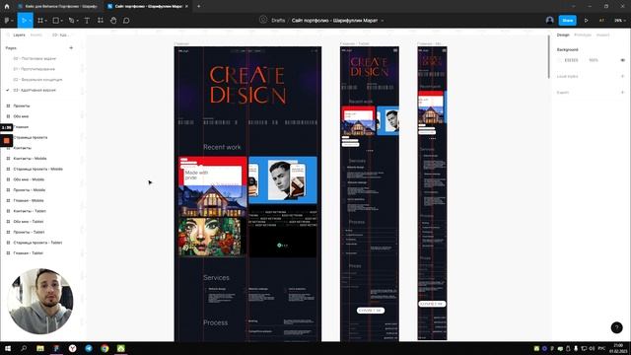This screenshot has width=631, height=355.
Task: Expand the Frame tool options arrow
Action: (x=46, y=21)
